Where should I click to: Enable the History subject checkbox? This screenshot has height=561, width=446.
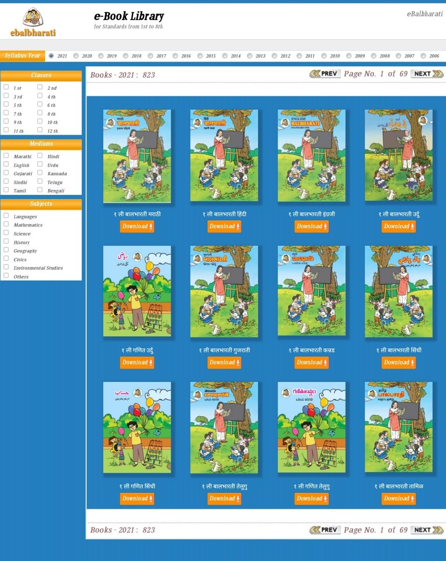pyautogui.click(x=6, y=241)
